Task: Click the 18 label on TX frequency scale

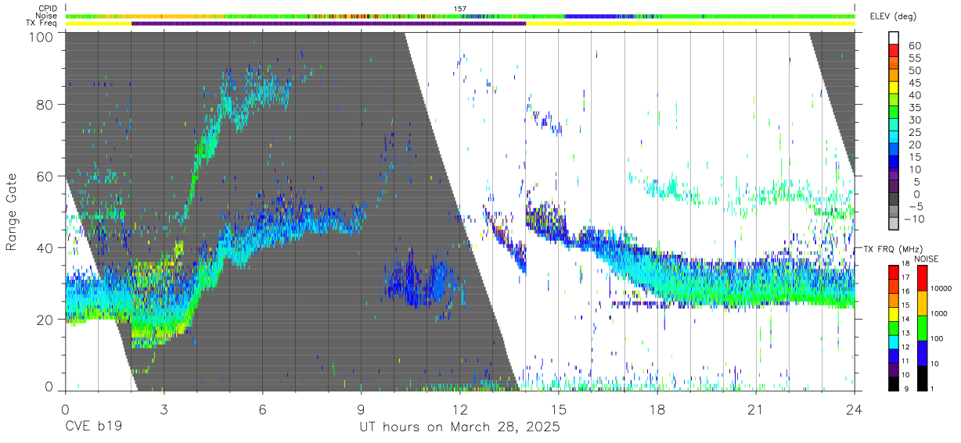Action: pos(905,263)
